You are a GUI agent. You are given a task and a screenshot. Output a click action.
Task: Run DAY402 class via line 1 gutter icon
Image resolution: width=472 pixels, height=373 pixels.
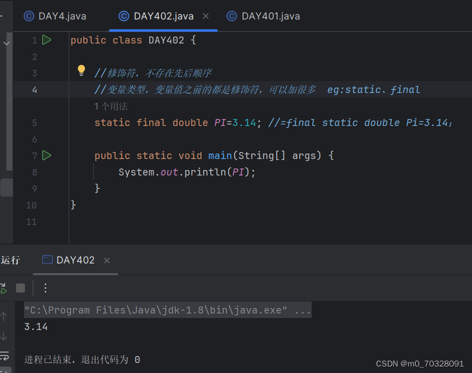coord(46,40)
